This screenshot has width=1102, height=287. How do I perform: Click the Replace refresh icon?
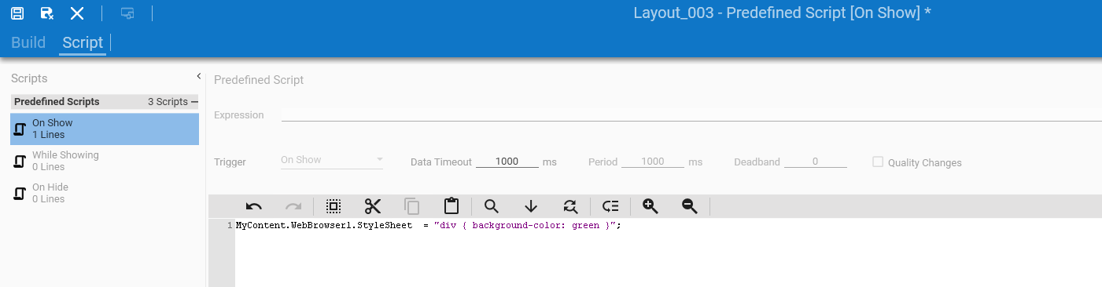pos(570,206)
